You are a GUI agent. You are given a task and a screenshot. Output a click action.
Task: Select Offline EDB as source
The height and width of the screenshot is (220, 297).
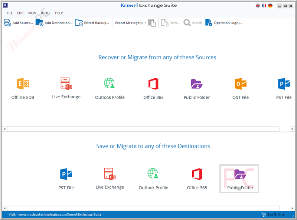[x=23, y=89]
